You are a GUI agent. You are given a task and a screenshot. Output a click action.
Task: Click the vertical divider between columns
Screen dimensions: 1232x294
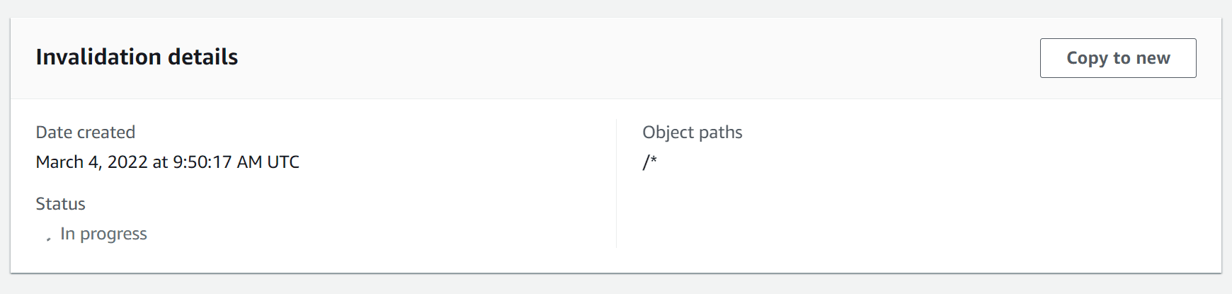(616, 183)
